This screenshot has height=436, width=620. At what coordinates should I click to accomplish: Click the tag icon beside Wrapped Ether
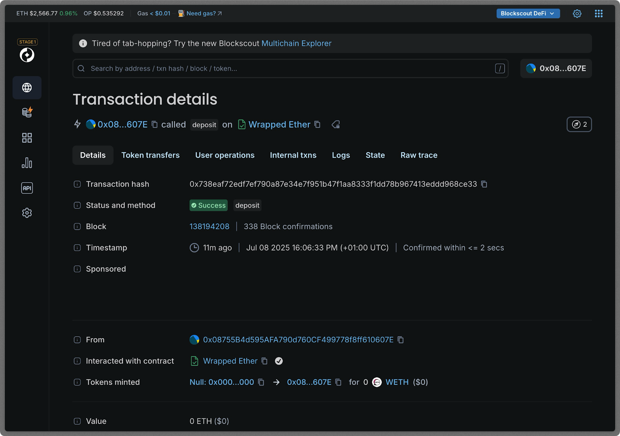click(x=336, y=125)
